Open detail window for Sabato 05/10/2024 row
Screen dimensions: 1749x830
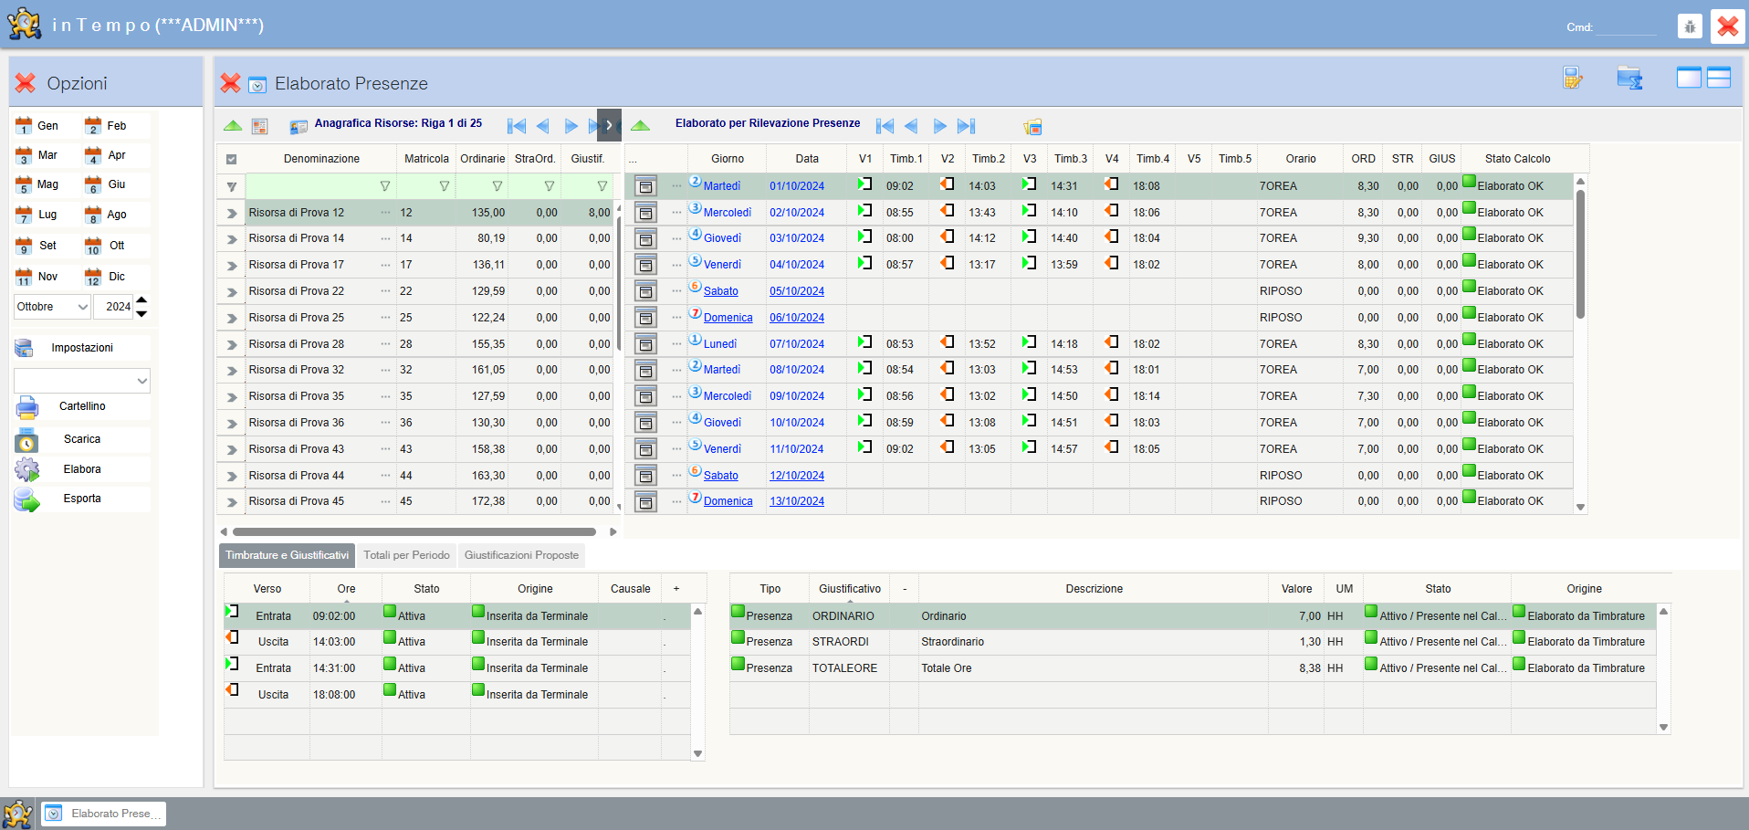(645, 291)
